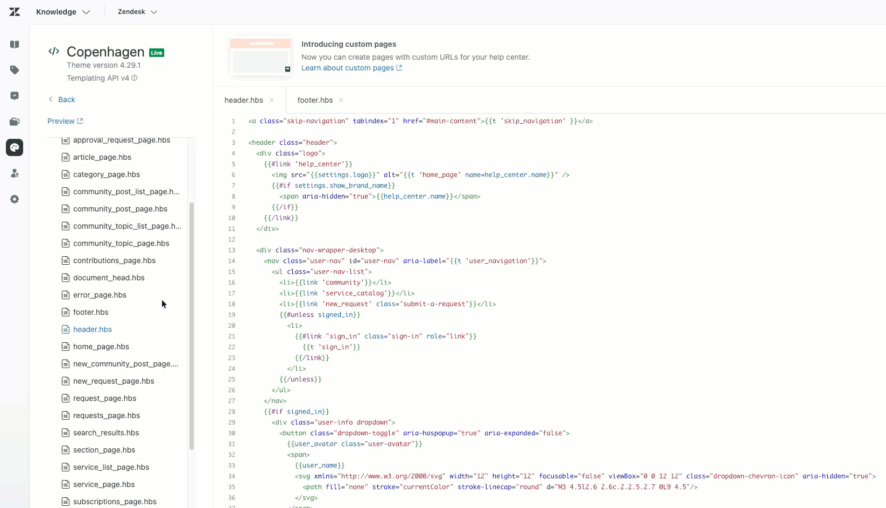Open the Knowledge dropdown menu
The width and height of the screenshot is (886, 508).
click(62, 12)
